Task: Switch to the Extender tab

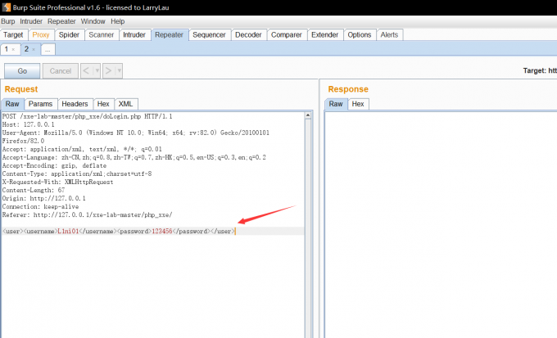Action: pyautogui.click(x=324, y=35)
